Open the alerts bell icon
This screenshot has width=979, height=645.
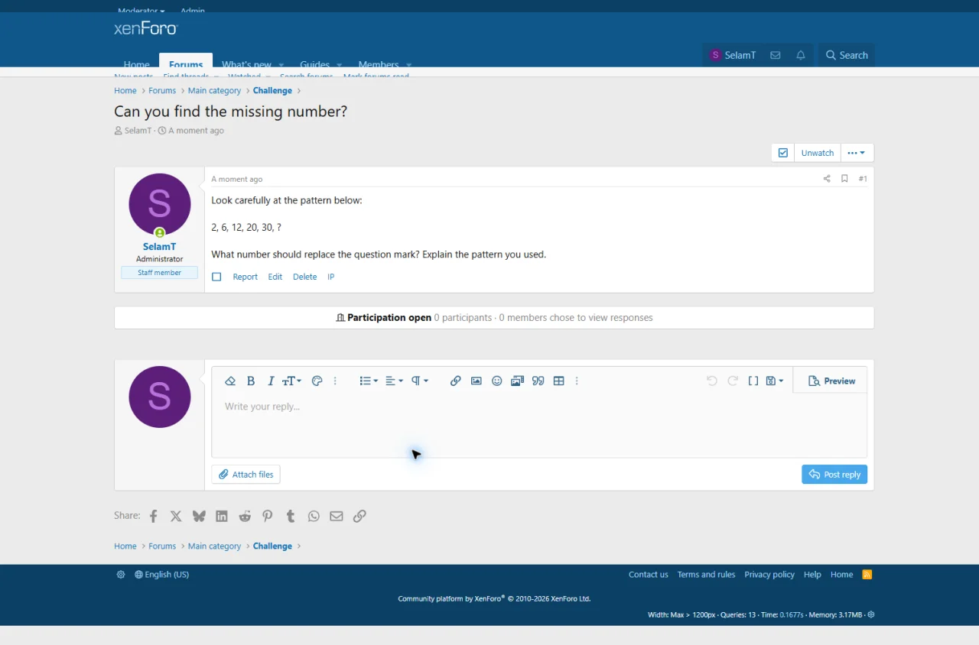tap(801, 55)
